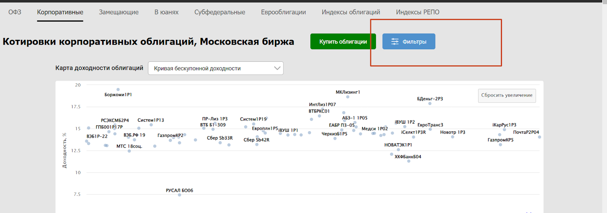Click the ВЭБ.РФ 19 bond label
The height and width of the screenshot is (213, 607).
tap(134, 135)
